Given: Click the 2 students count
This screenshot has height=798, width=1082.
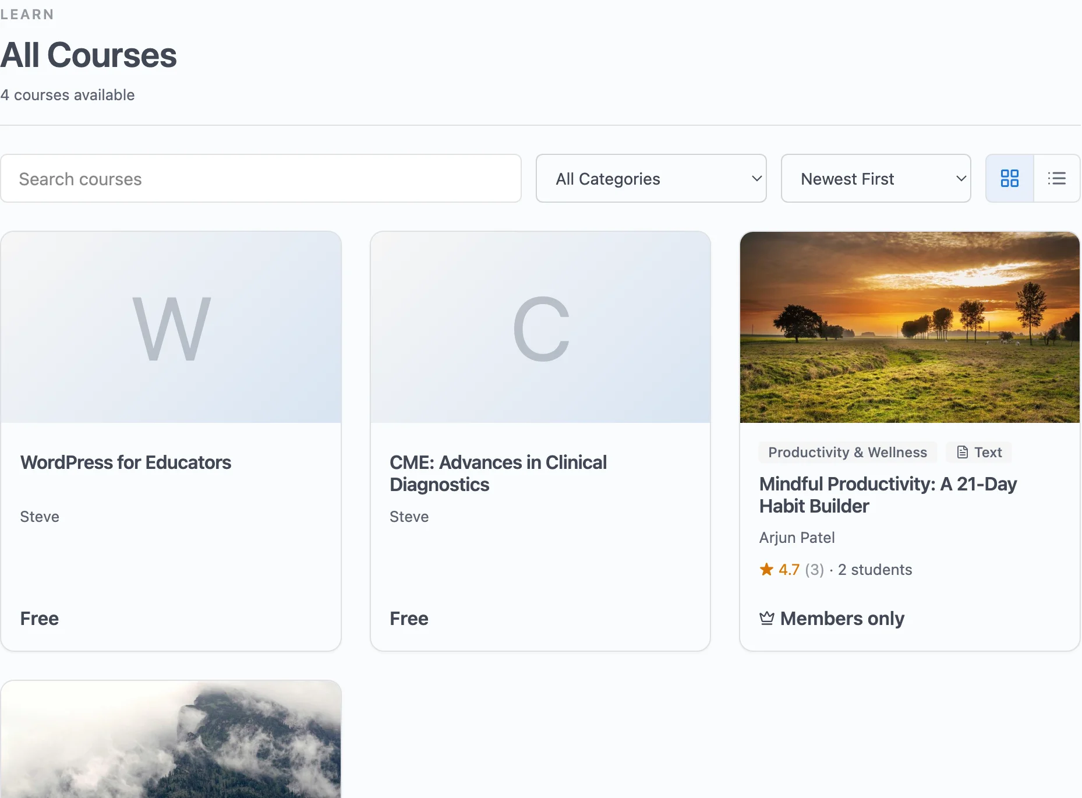Looking at the screenshot, I should (x=875, y=569).
